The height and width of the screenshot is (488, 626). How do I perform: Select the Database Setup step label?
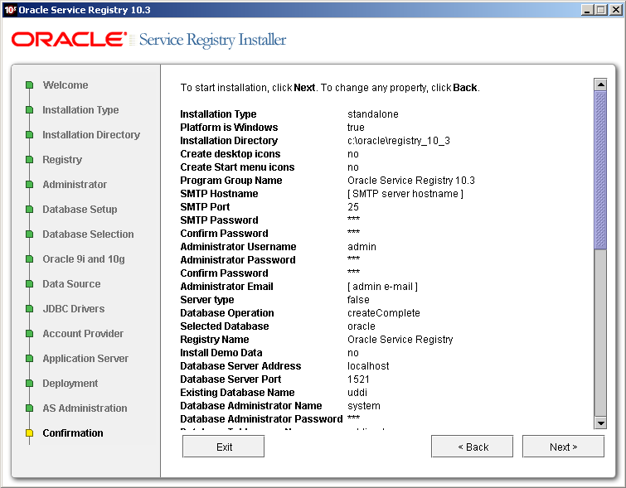80,209
